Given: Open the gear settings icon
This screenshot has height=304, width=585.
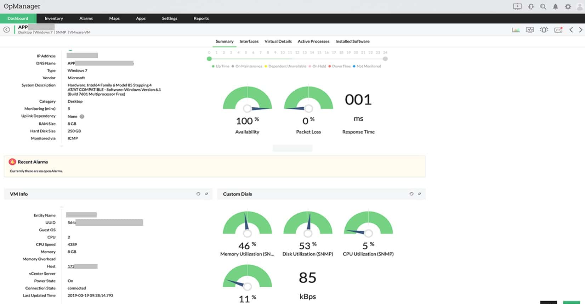Looking at the screenshot, I should click(568, 6).
